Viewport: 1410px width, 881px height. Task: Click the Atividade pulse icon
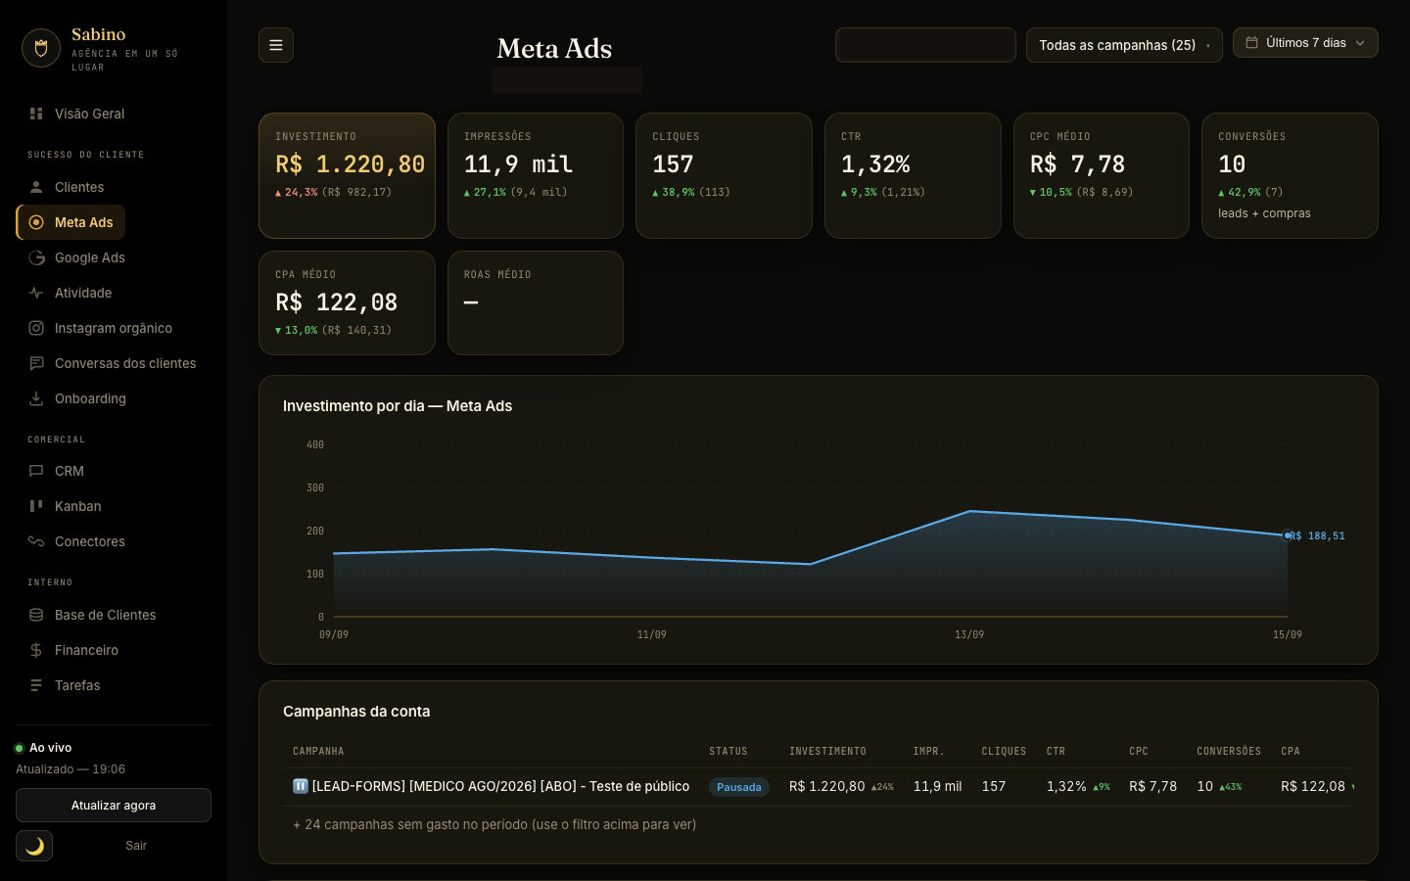(36, 293)
